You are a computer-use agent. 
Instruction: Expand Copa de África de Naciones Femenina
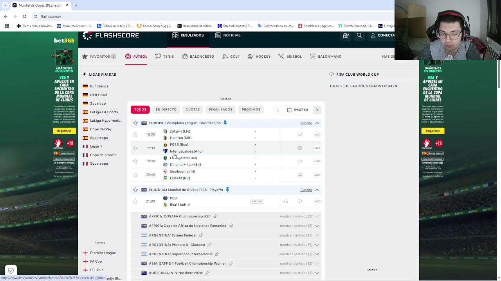[300, 226]
